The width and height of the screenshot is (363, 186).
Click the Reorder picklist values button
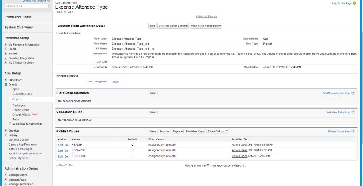pyautogui.click(x=165, y=132)
